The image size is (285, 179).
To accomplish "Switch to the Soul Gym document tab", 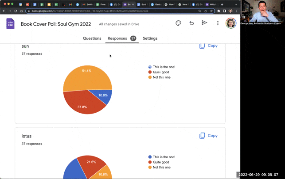I will click(143, 4).
